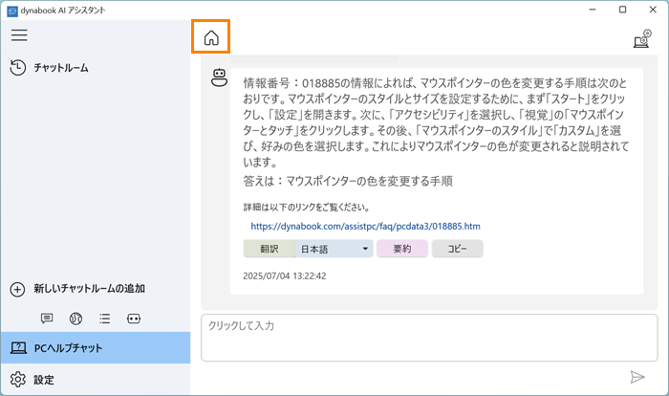
Task: Click the 要約 button
Action: pos(402,249)
